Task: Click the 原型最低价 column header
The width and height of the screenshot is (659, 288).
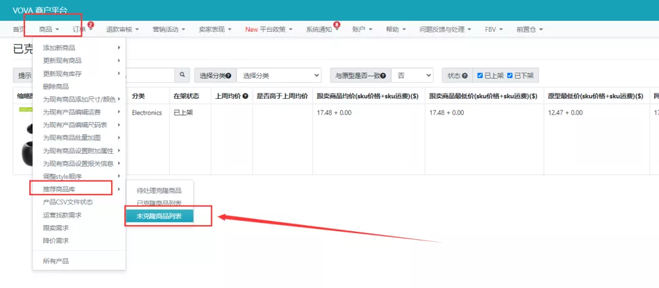Action: point(596,96)
